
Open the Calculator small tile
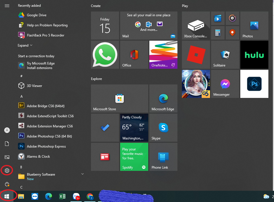(218, 33)
